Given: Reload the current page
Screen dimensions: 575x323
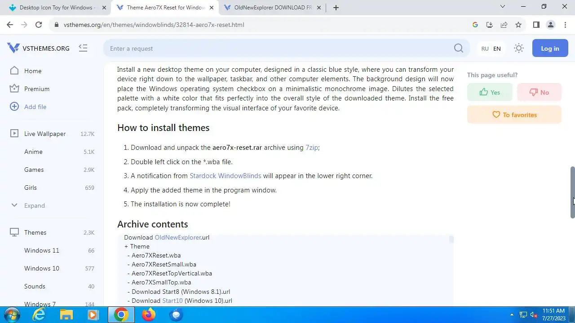Looking at the screenshot, I should (x=39, y=25).
